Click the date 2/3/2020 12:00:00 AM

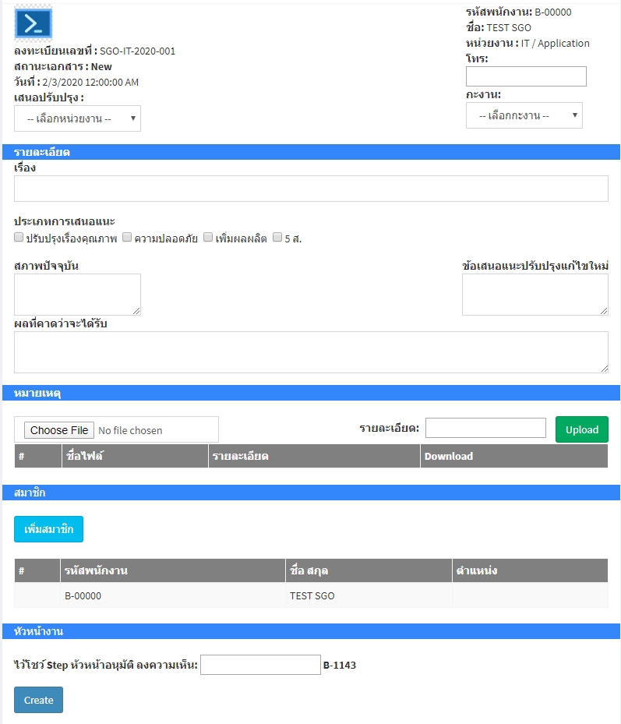click(90, 82)
